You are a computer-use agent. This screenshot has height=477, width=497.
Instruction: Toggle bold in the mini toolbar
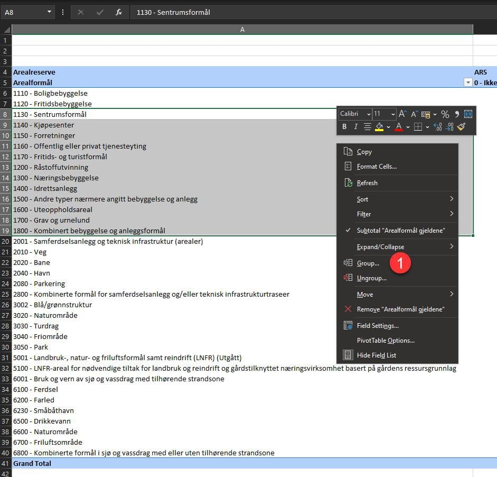click(344, 127)
